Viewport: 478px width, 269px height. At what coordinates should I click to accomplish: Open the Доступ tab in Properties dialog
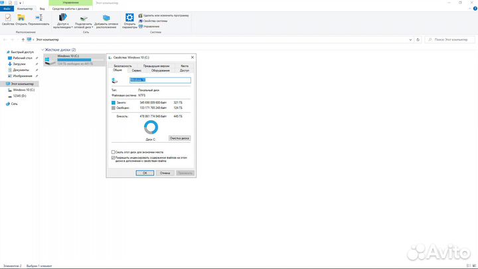point(185,70)
